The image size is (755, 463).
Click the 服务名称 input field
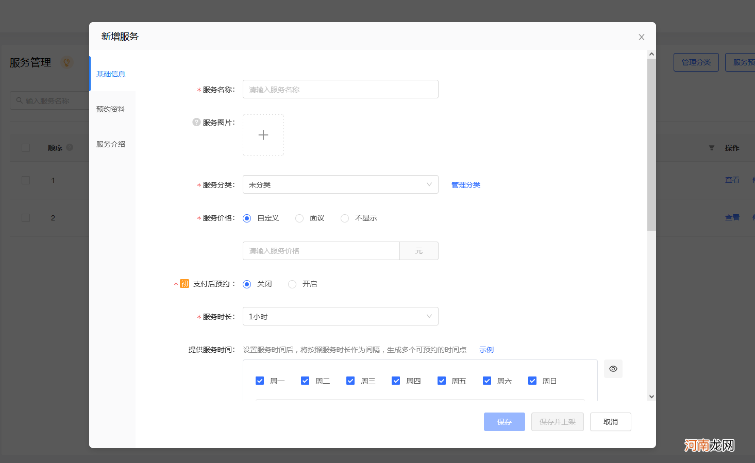pos(341,89)
